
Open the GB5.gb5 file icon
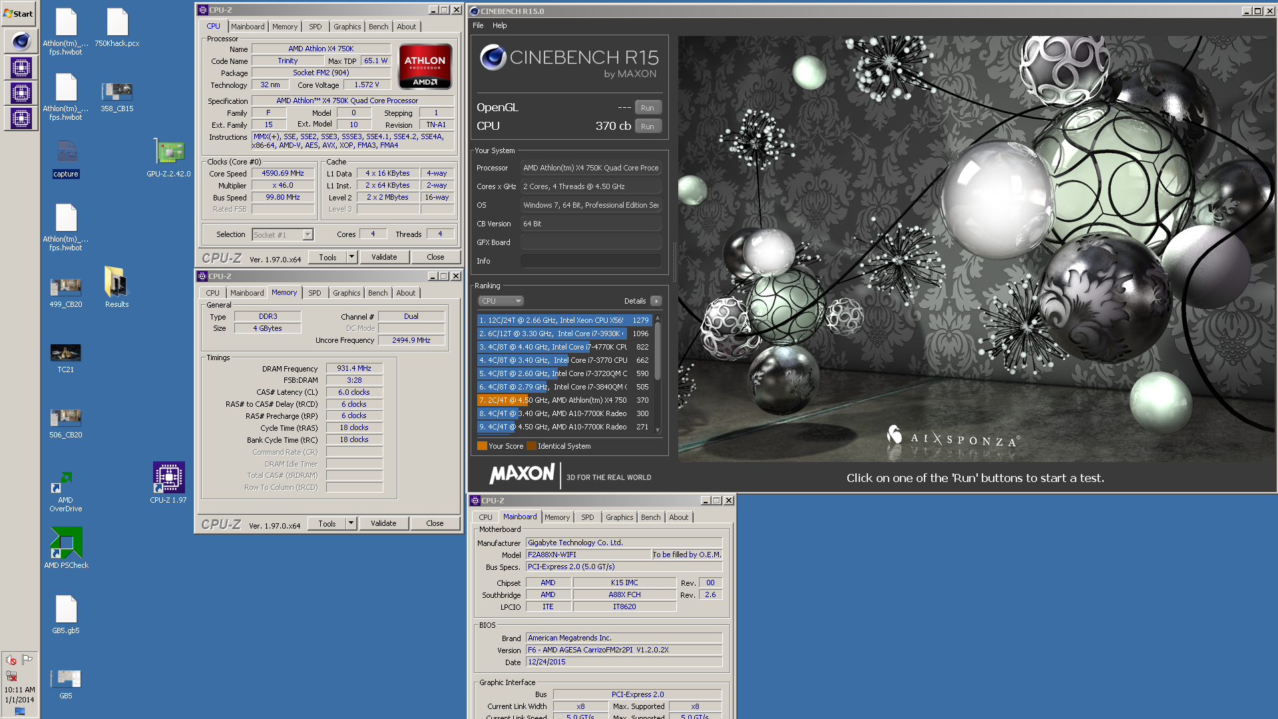click(66, 614)
